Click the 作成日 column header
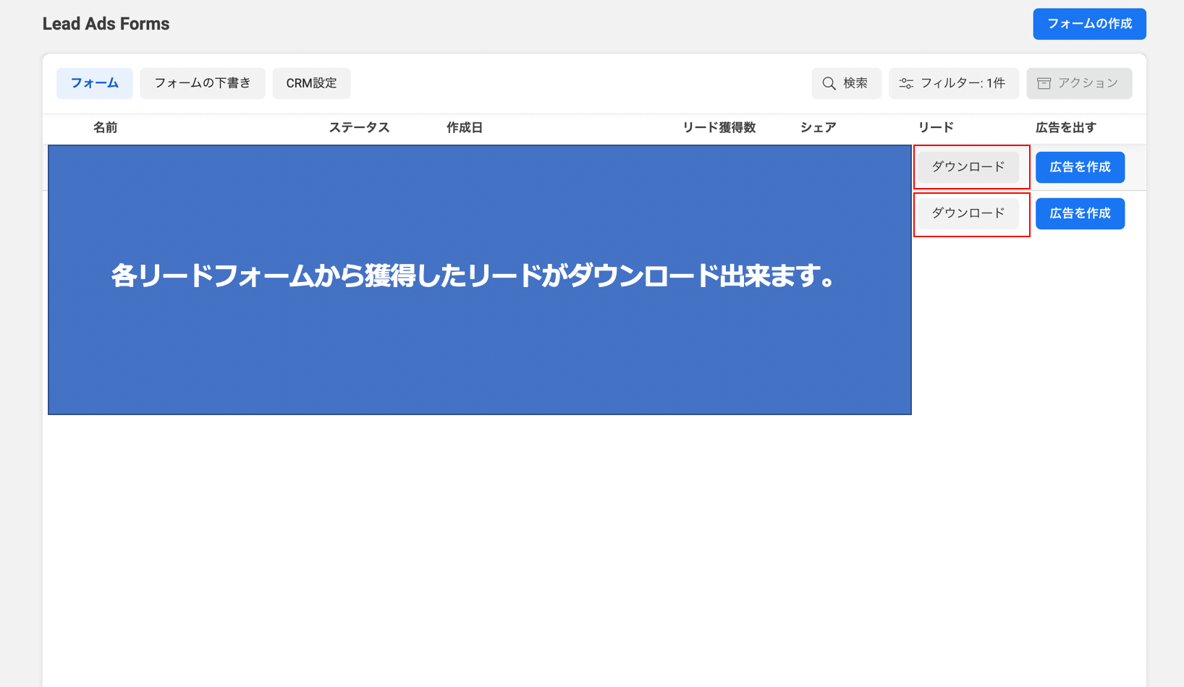1184x687 pixels. (x=465, y=128)
